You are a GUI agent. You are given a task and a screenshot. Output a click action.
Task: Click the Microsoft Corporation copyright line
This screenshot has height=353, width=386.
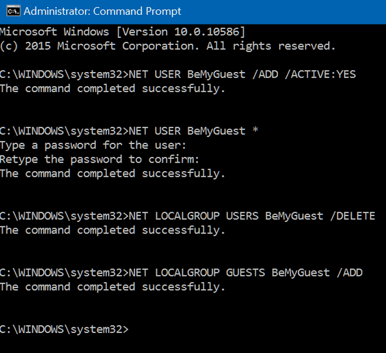[168, 46]
